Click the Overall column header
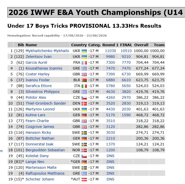 pyautogui.click(x=141, y=45)
